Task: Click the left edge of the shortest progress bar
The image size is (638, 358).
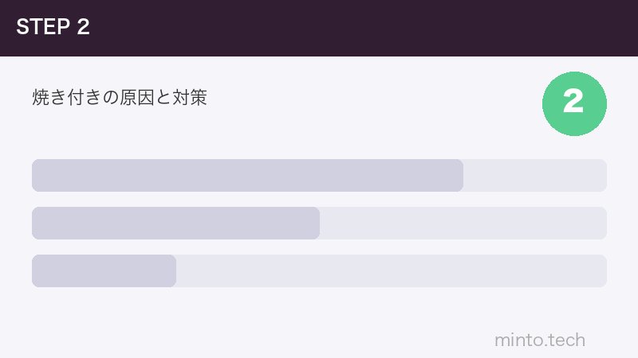Action: 36,270
